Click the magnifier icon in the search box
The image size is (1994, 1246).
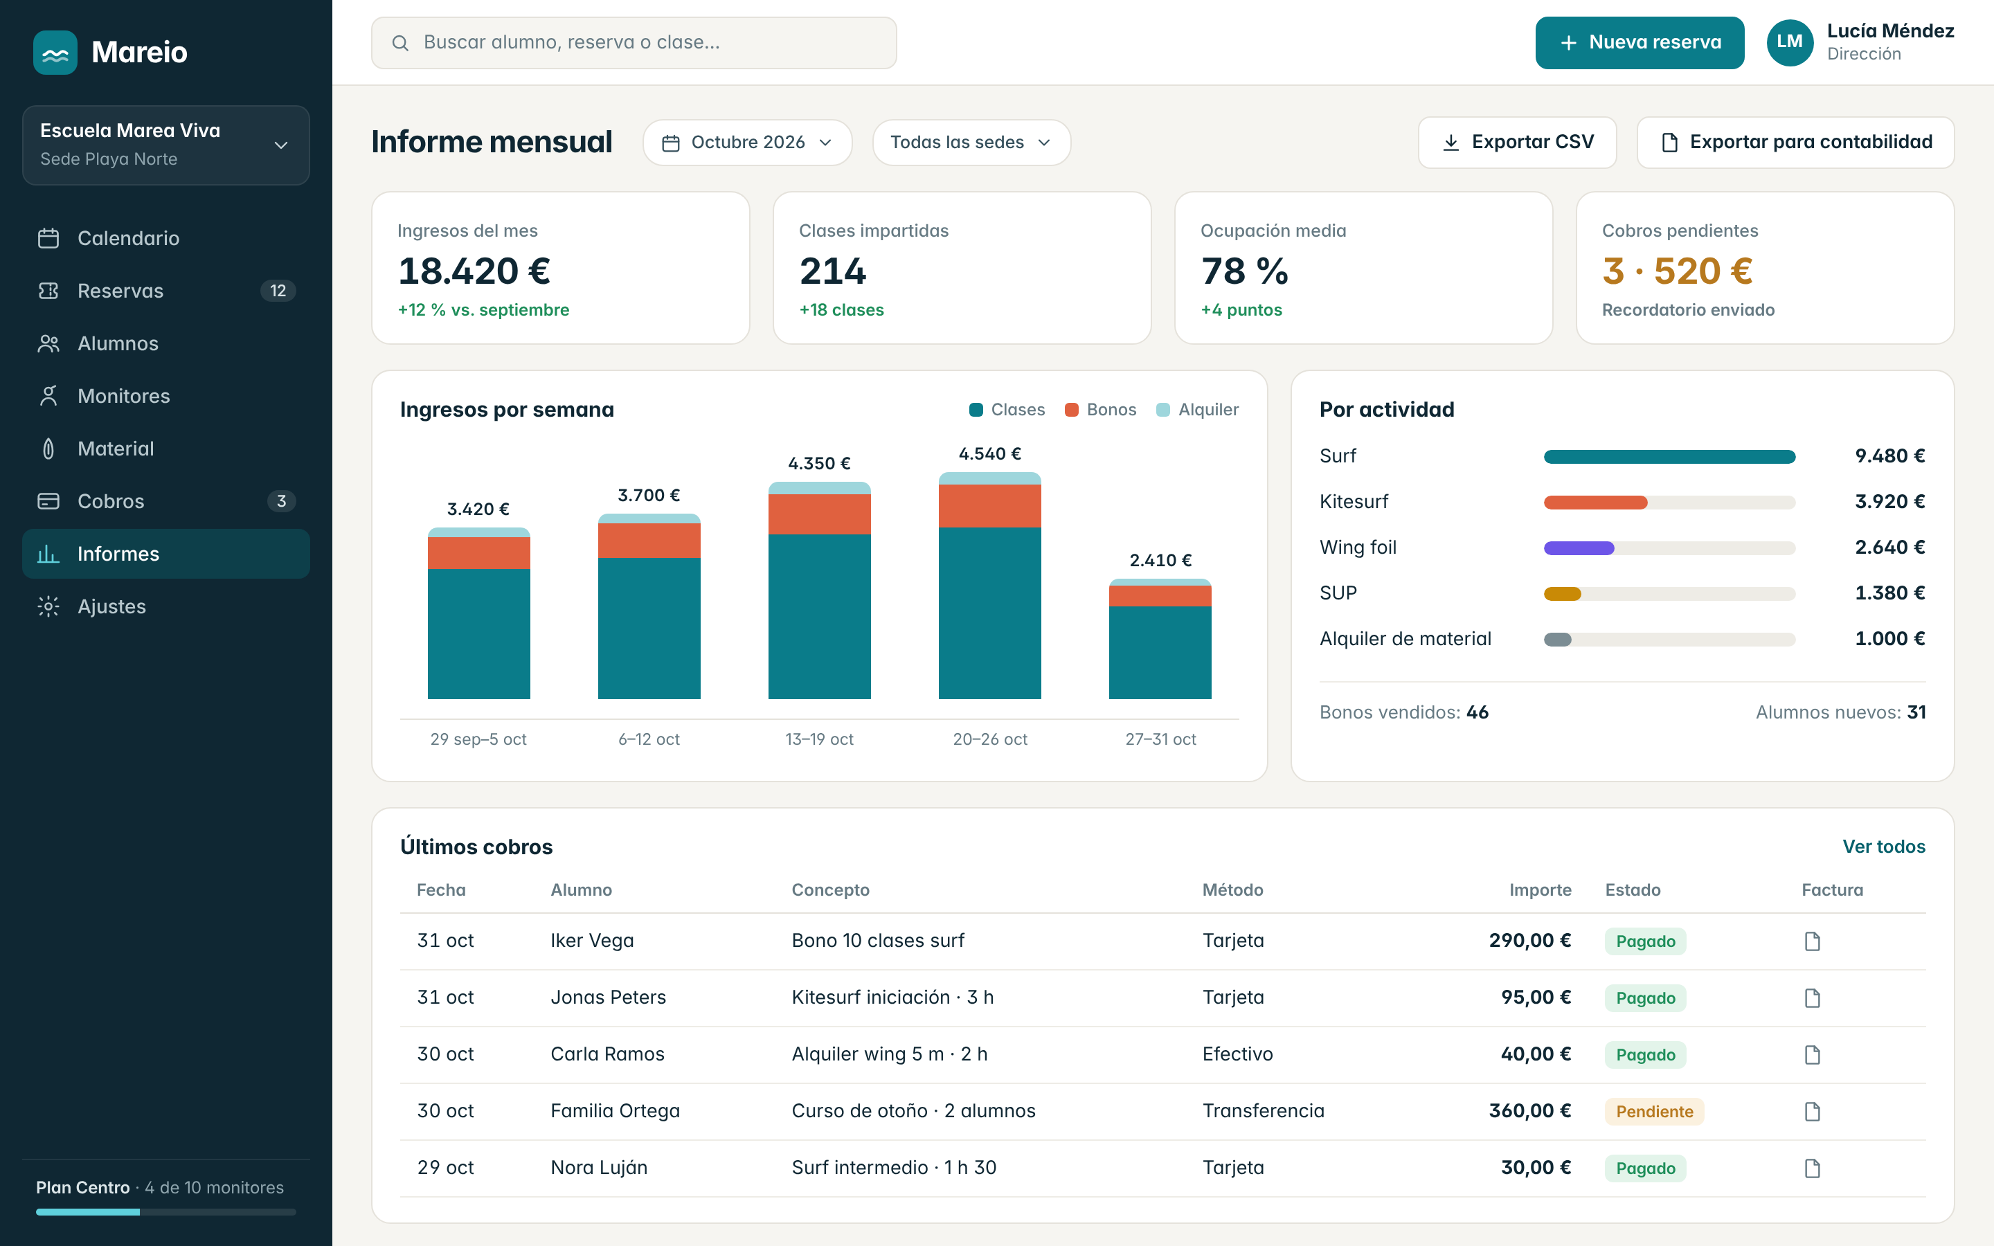[400, 43]
